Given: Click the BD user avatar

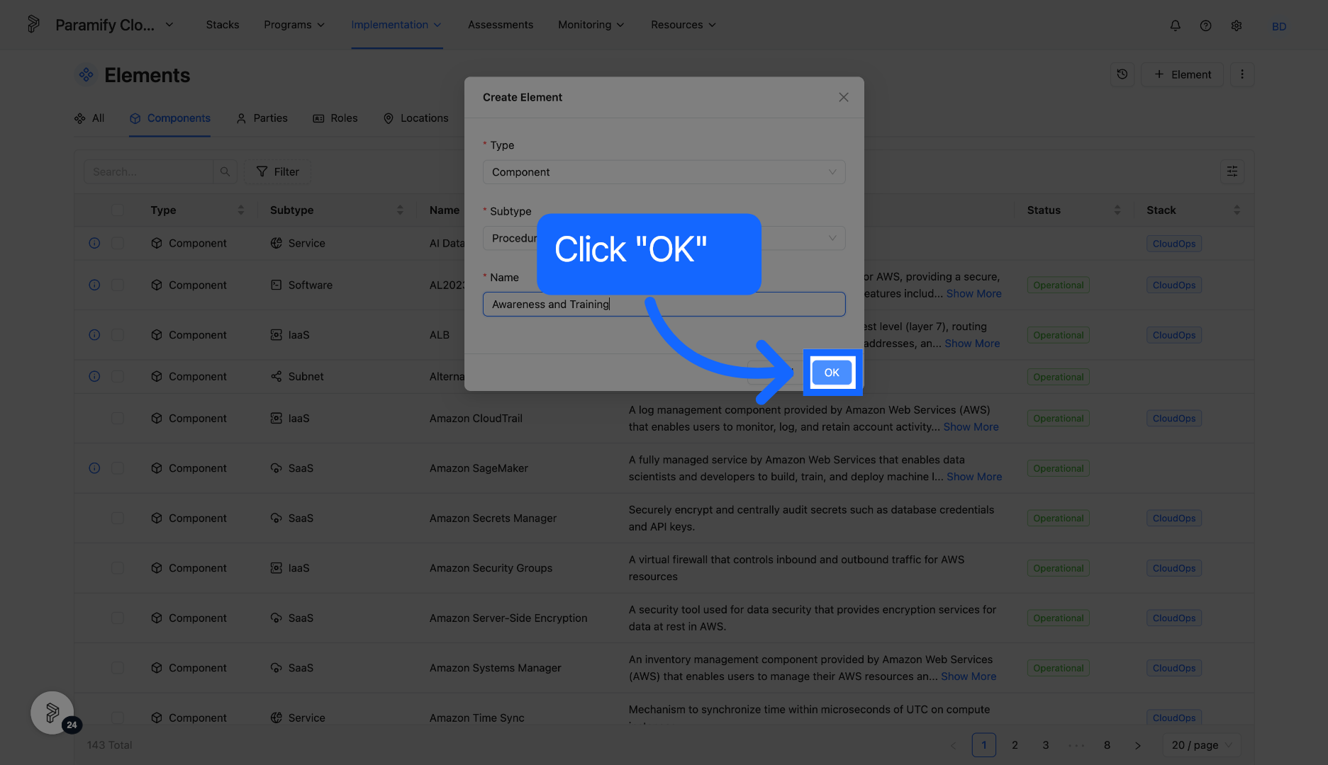Looking at the screenshot, I should pos(1279,26).
